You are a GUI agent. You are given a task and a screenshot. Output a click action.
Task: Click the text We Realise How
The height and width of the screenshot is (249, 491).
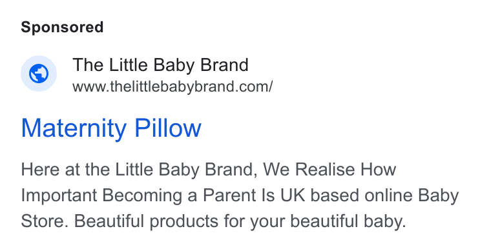click(329, 169)
